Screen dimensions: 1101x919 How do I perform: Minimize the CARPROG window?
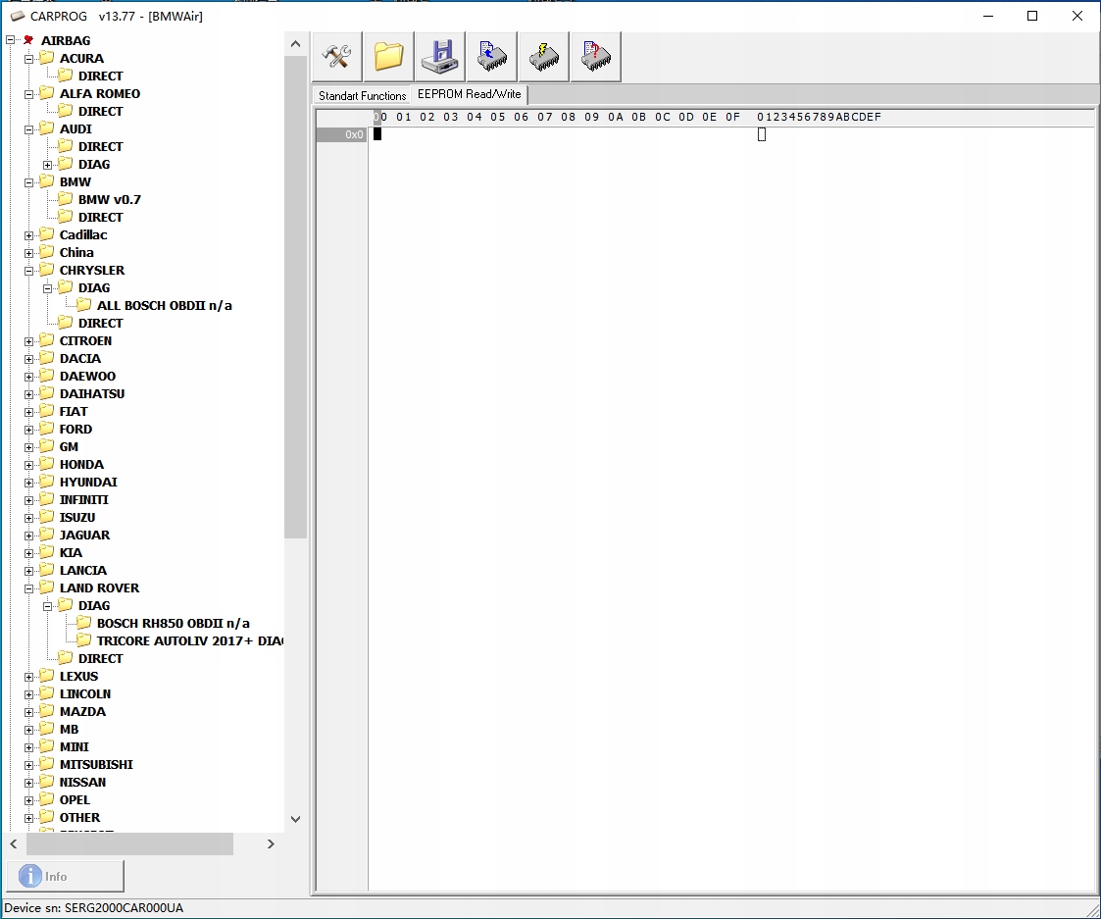point(988,16)
